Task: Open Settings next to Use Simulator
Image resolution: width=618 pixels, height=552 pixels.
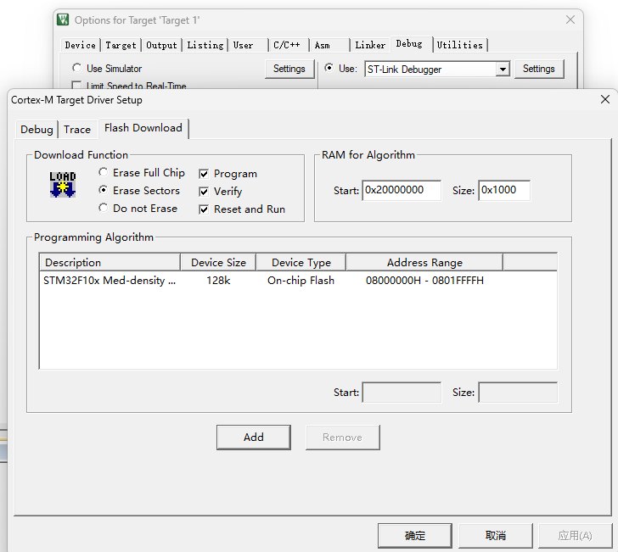Action: pyautogui.click(x=289, y=69)
